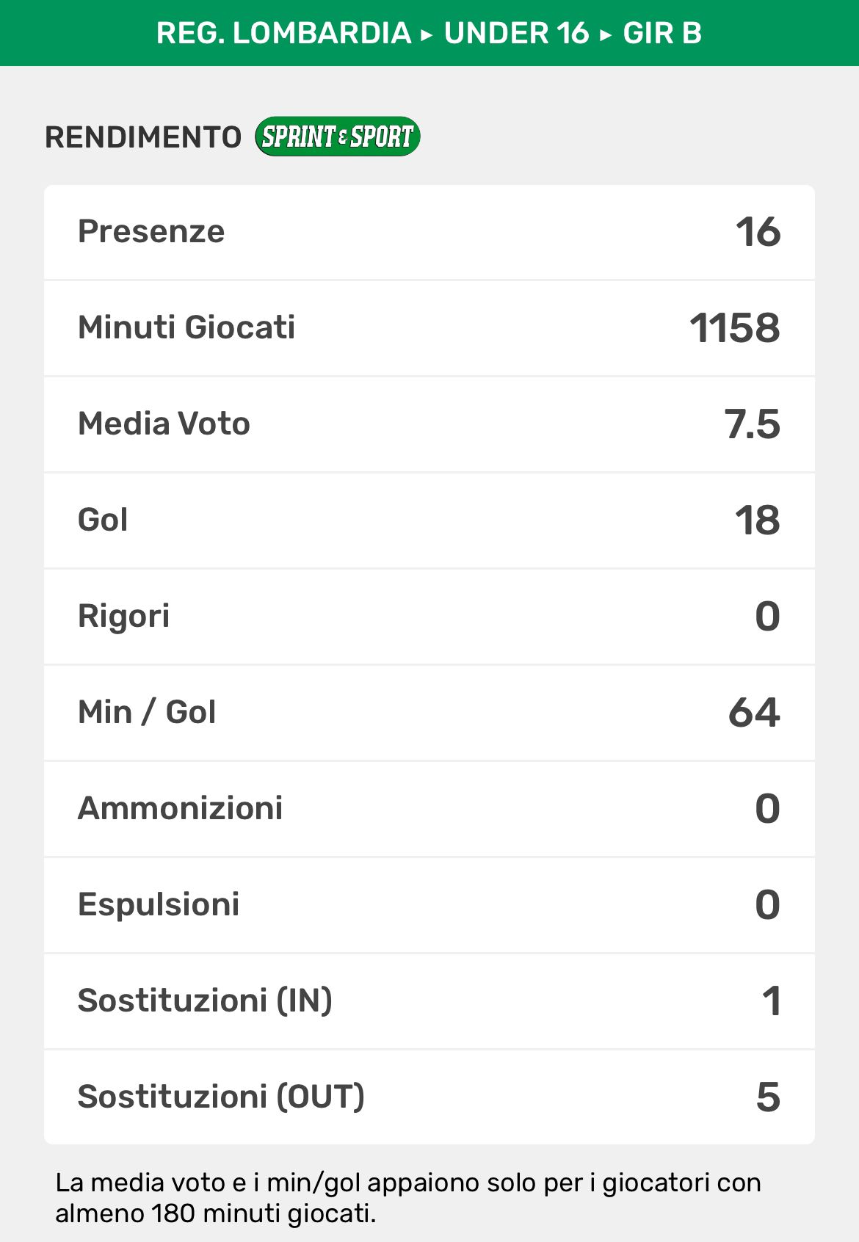
Task: Click the Media Voto value 7.5
Action: tap(752, 424)
